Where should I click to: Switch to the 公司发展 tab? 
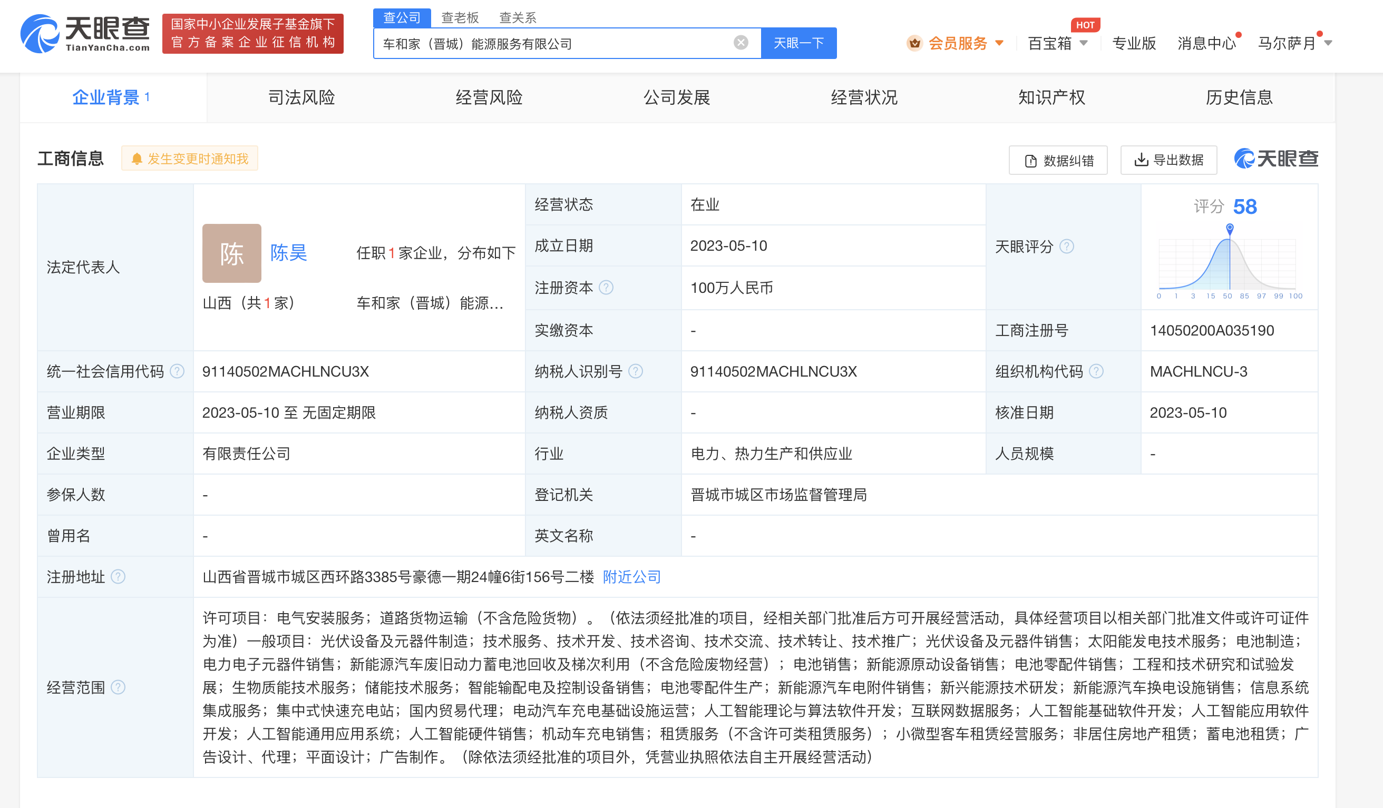677,97
